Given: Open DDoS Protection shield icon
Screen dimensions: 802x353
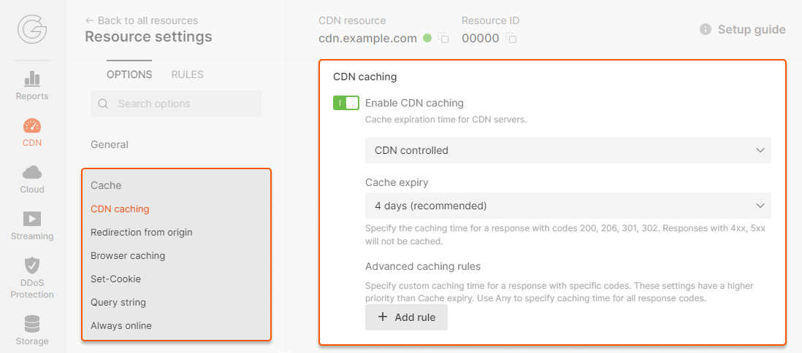Looking at the screenshot, I should [x=32, y=265].
